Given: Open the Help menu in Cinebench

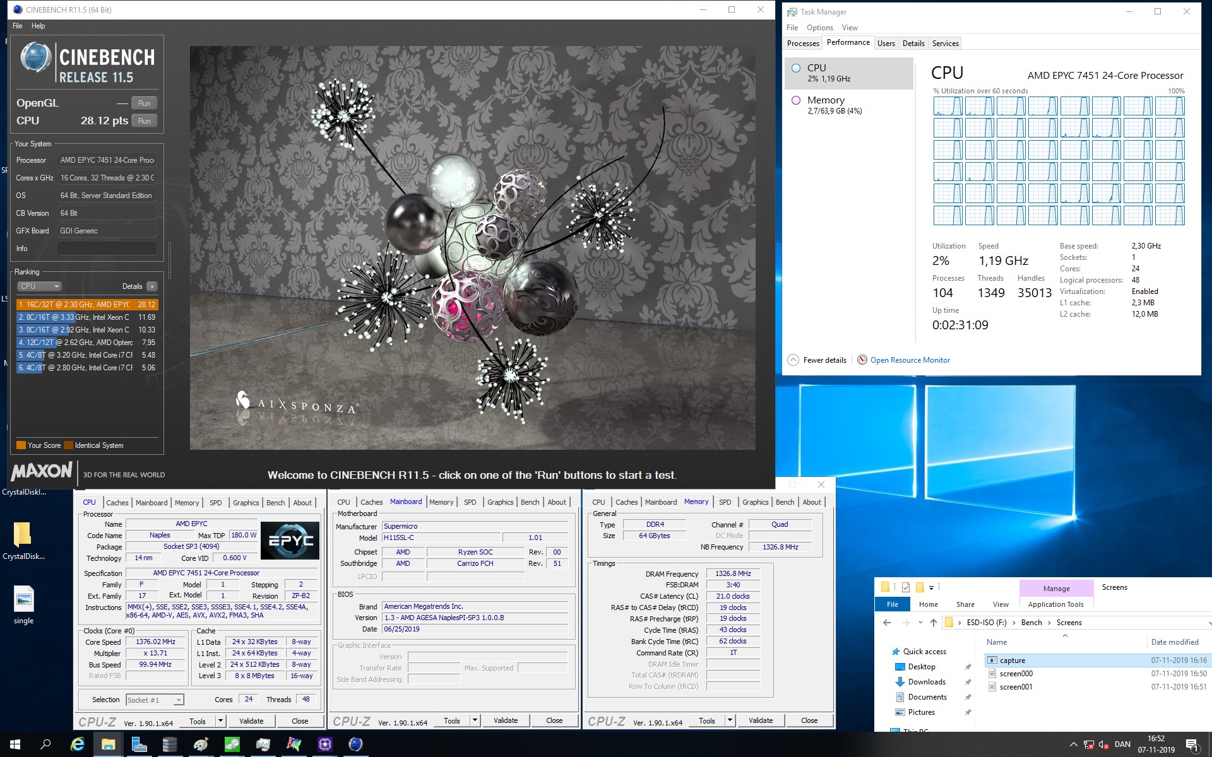Looking at the screenshot, I should click(39, 26).
